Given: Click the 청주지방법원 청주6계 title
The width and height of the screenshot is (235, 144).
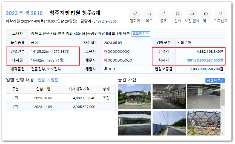Looking at the screenshot, I should point(75,13).
